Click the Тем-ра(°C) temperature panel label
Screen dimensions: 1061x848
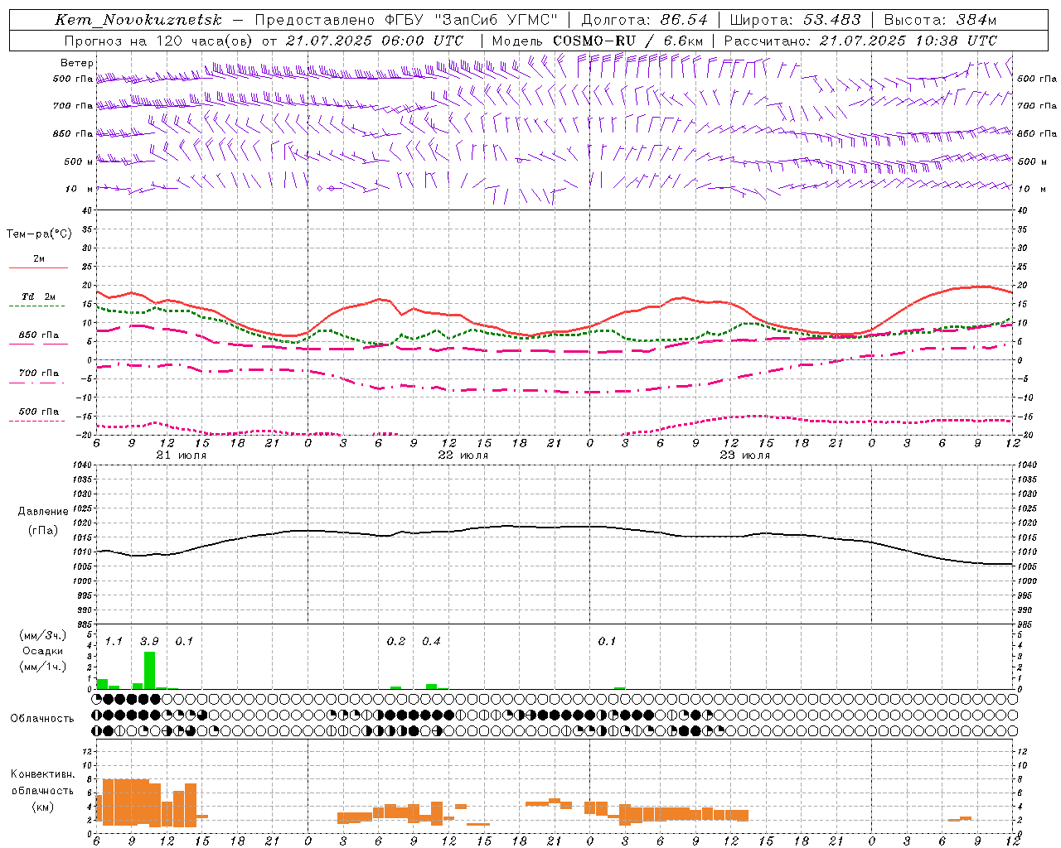[39, 234]
